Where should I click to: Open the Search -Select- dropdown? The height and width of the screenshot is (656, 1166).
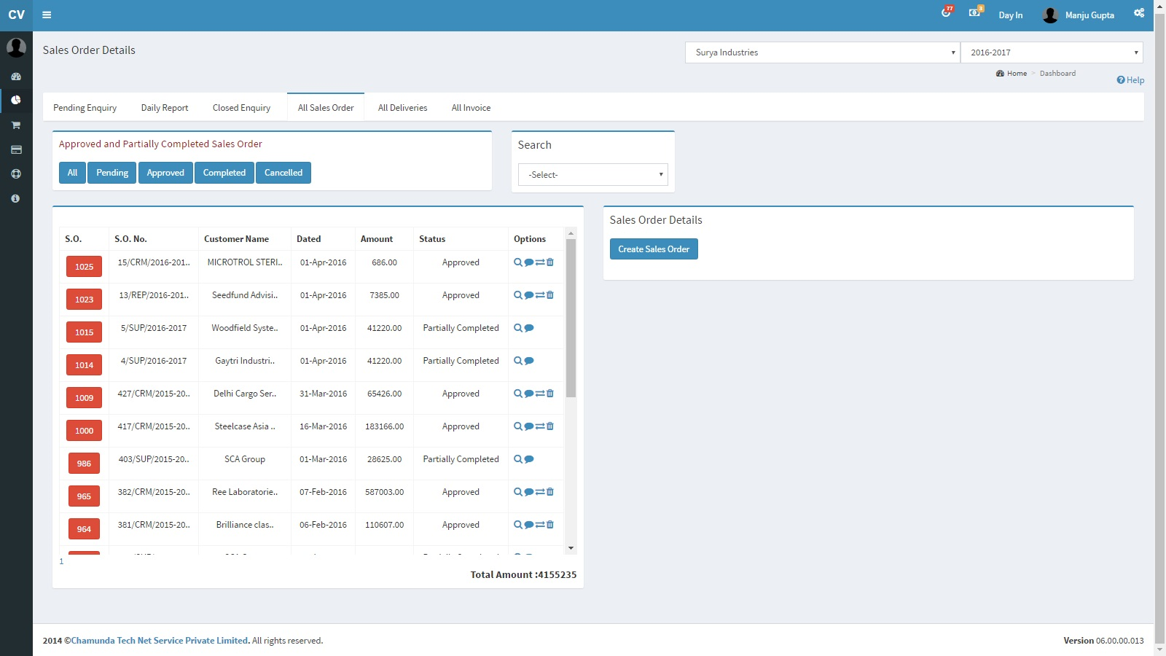592,175
